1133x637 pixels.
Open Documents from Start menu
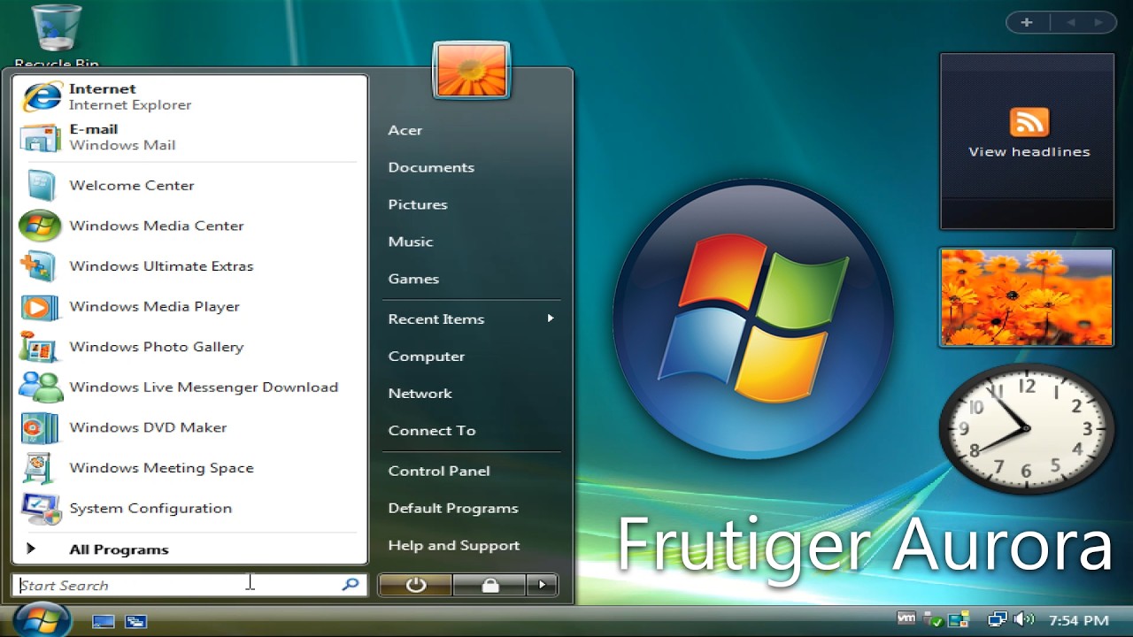471,167
